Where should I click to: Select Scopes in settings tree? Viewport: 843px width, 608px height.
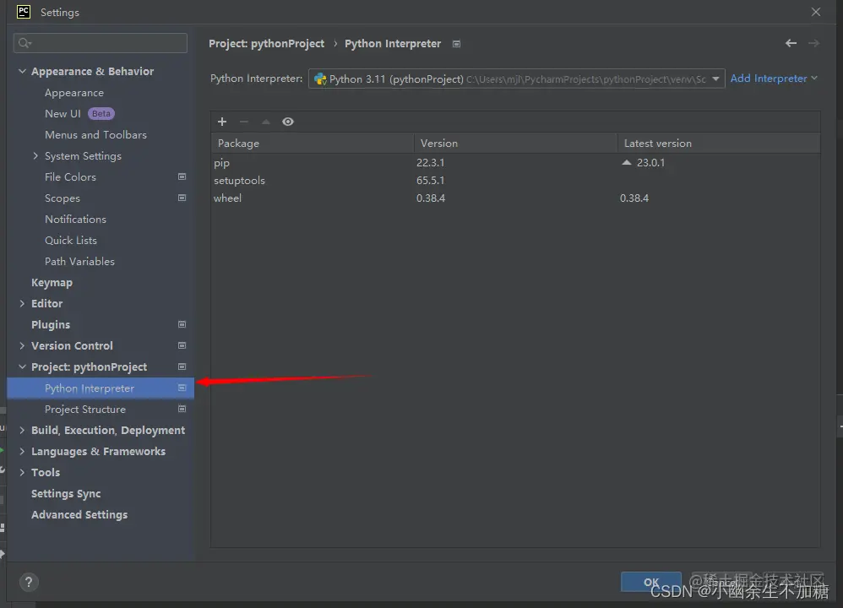click(x=63, y=198)
